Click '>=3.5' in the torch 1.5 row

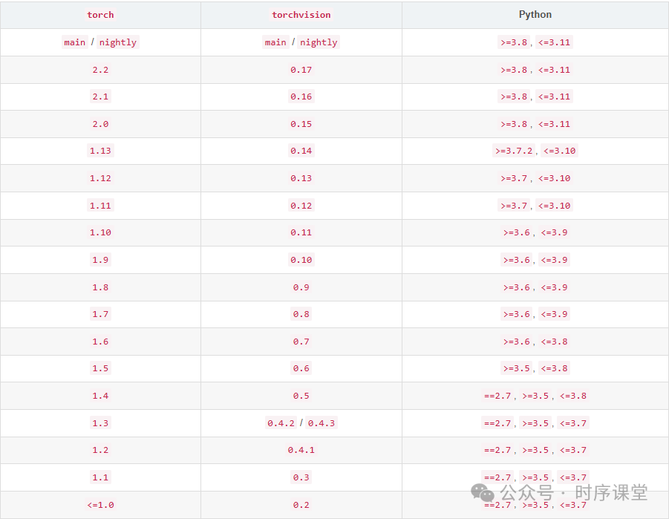(x=516, y=368)
